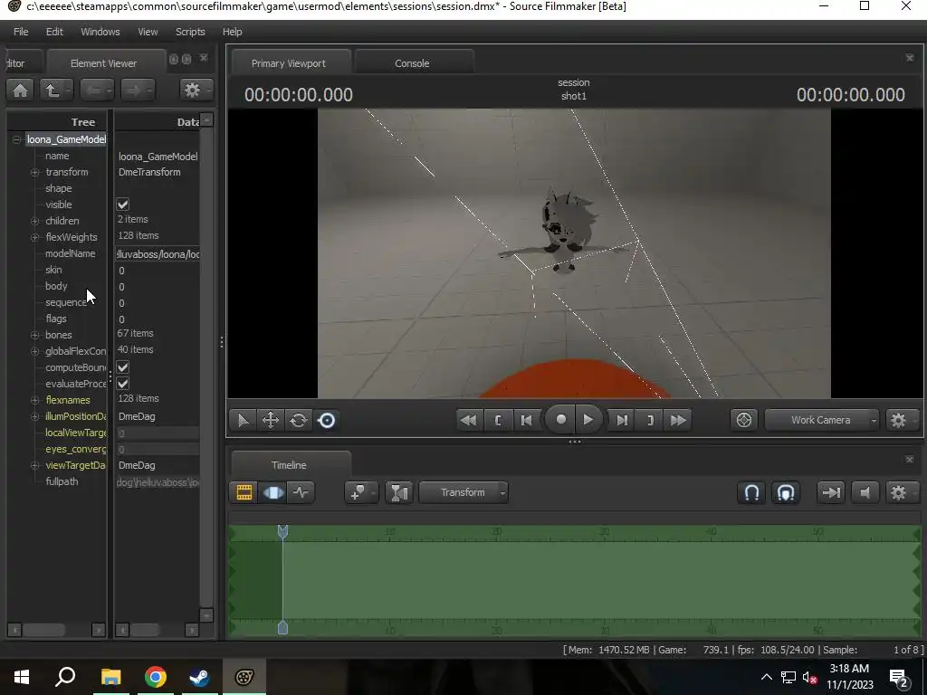The image size is (927, 695).
Task: Play the shot
Action: click(x=588, y=420)
